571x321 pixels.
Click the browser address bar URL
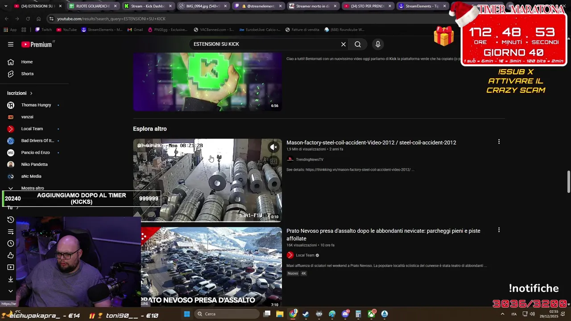111,19
